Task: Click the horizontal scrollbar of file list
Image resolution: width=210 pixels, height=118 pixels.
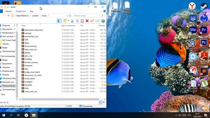Action: [60, 99]
